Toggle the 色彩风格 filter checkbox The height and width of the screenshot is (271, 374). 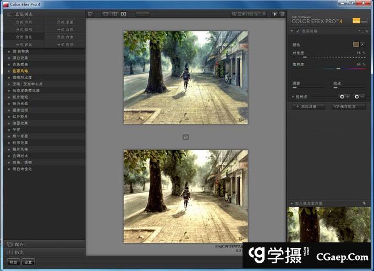tap(298, 32)
